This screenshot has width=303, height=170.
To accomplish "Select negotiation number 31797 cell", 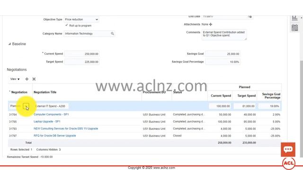I will coord(13,136).
